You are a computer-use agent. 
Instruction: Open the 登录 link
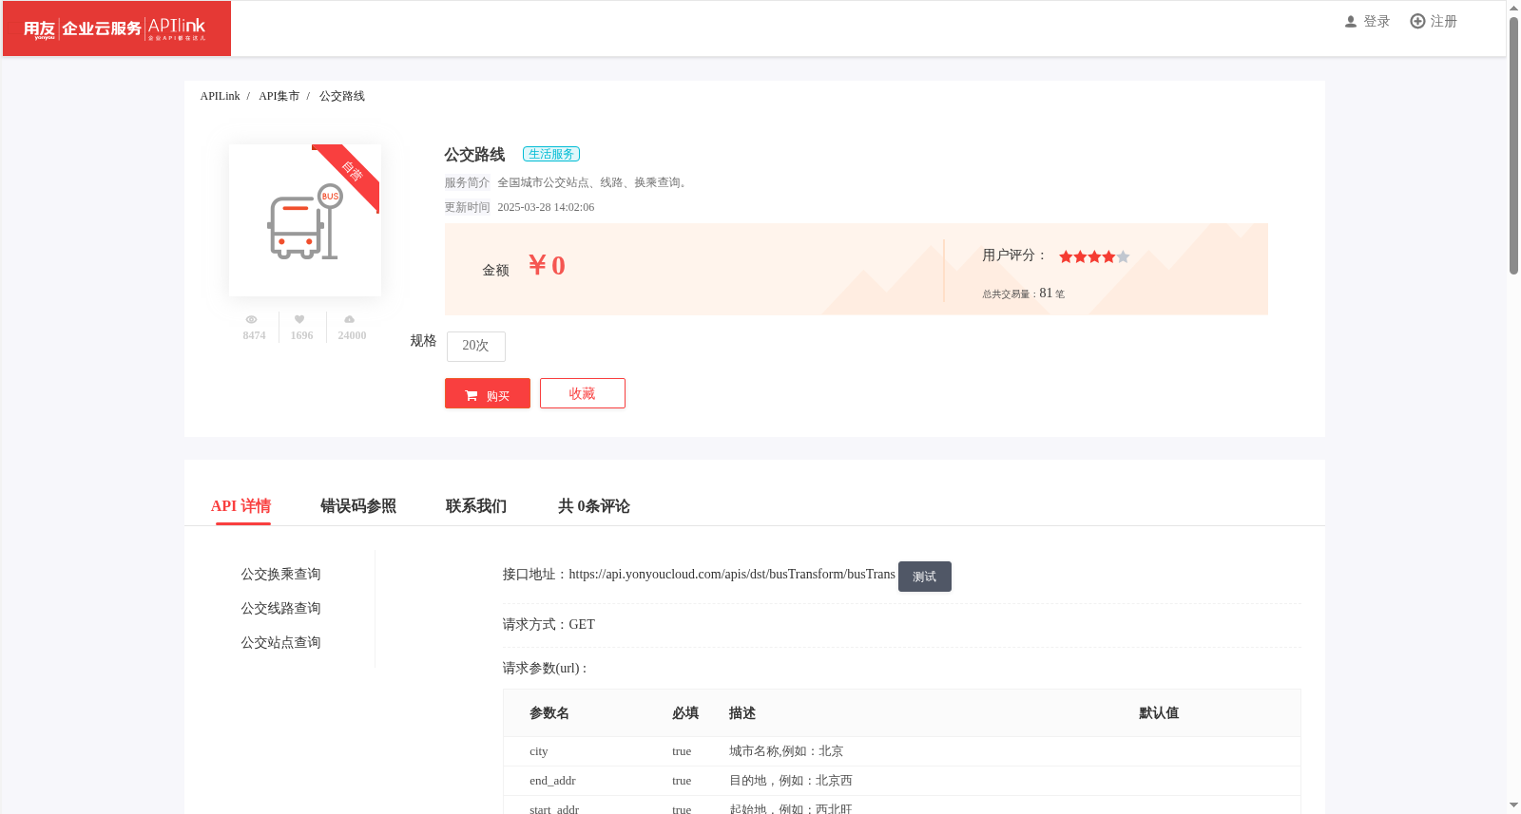[x=1377, y=22]
